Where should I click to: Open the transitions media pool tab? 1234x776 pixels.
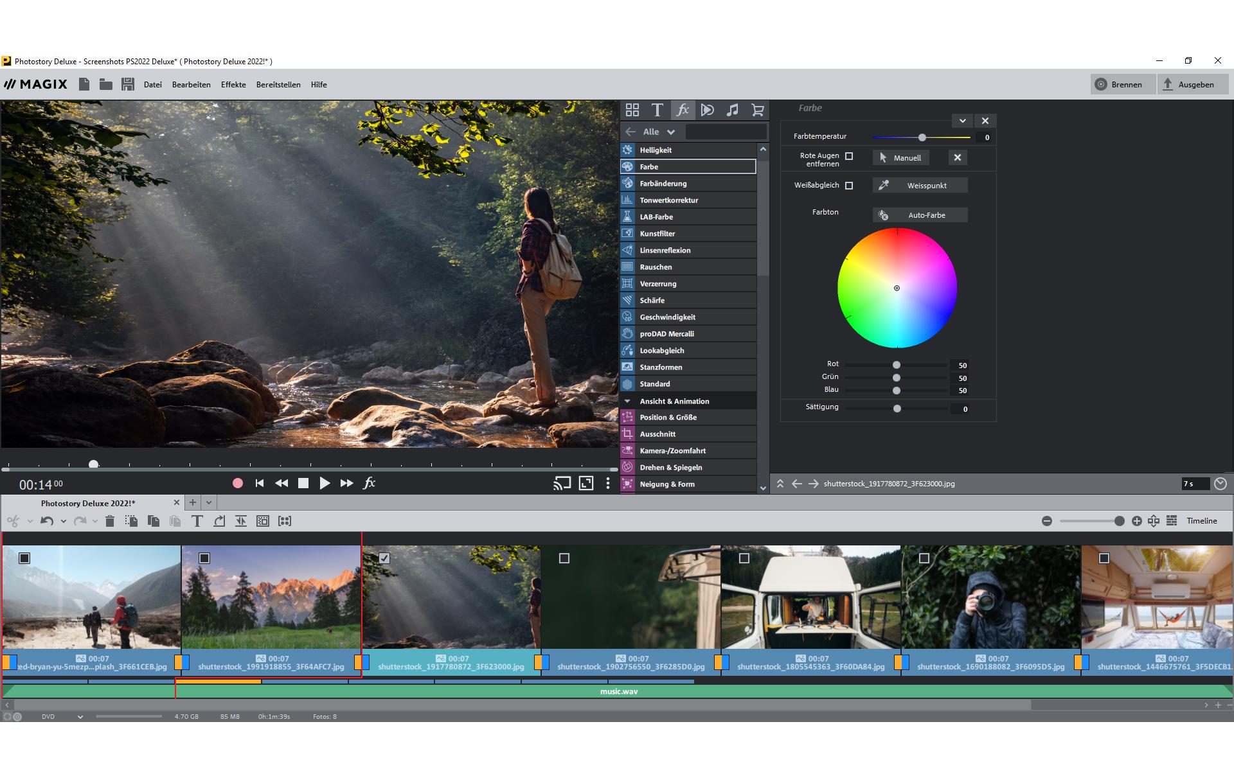[x=708, y=110]
